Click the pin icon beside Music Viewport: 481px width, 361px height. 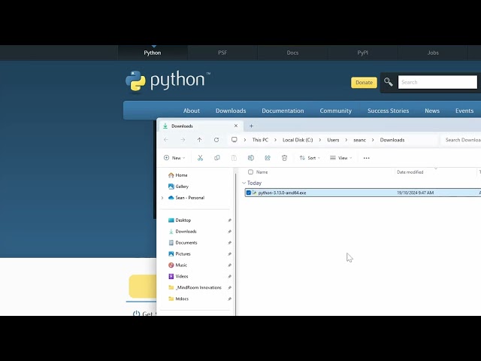tap(229, 265)
